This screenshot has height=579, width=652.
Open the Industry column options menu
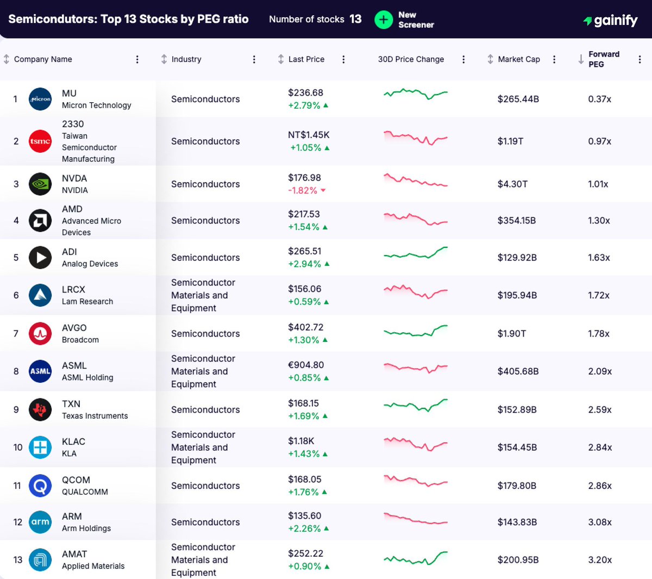tap(254, 59)
